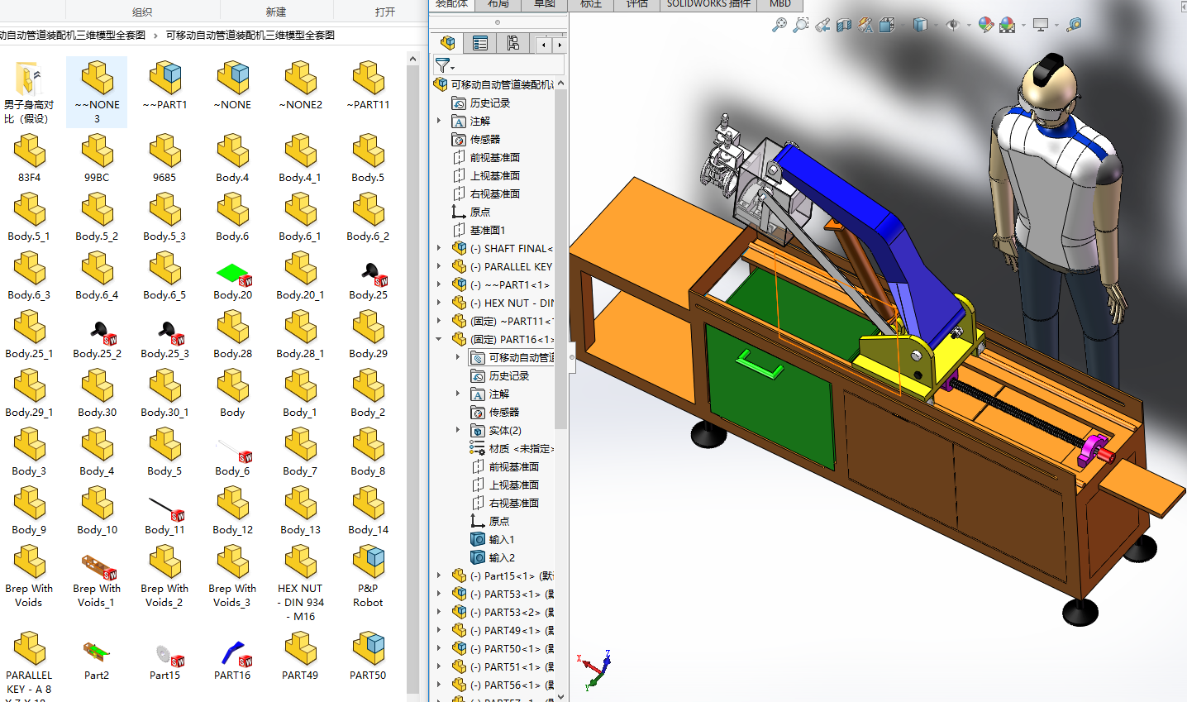Open the SOLIDWORKS 插件 ribbon tab
This screenshot has width=1187, height=702.
pos(709,4)
